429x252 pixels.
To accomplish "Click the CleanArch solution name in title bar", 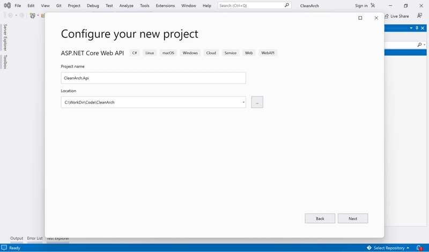I will point(309,5).
